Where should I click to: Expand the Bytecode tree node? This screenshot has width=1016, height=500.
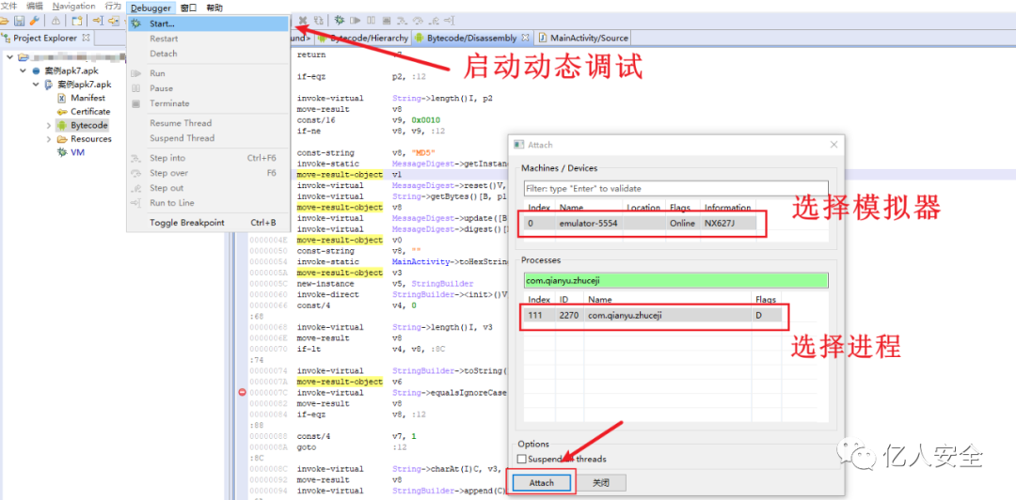[x=49, y=125]
